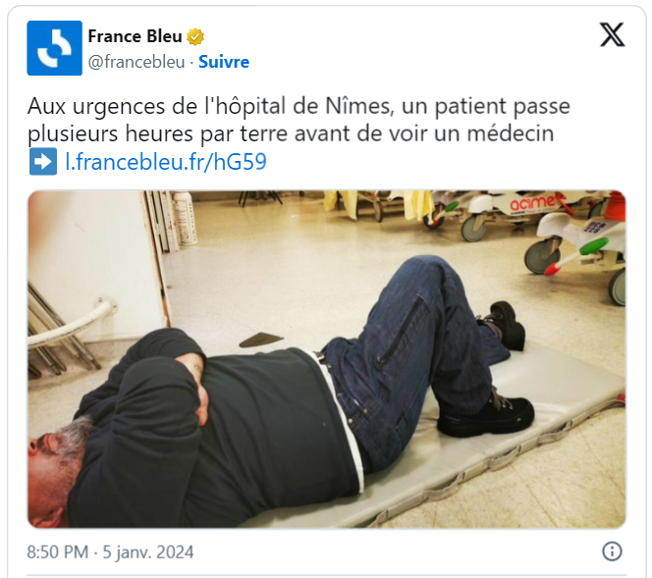
Task: Open the tweet info circle icon
Action: point(612,552)
